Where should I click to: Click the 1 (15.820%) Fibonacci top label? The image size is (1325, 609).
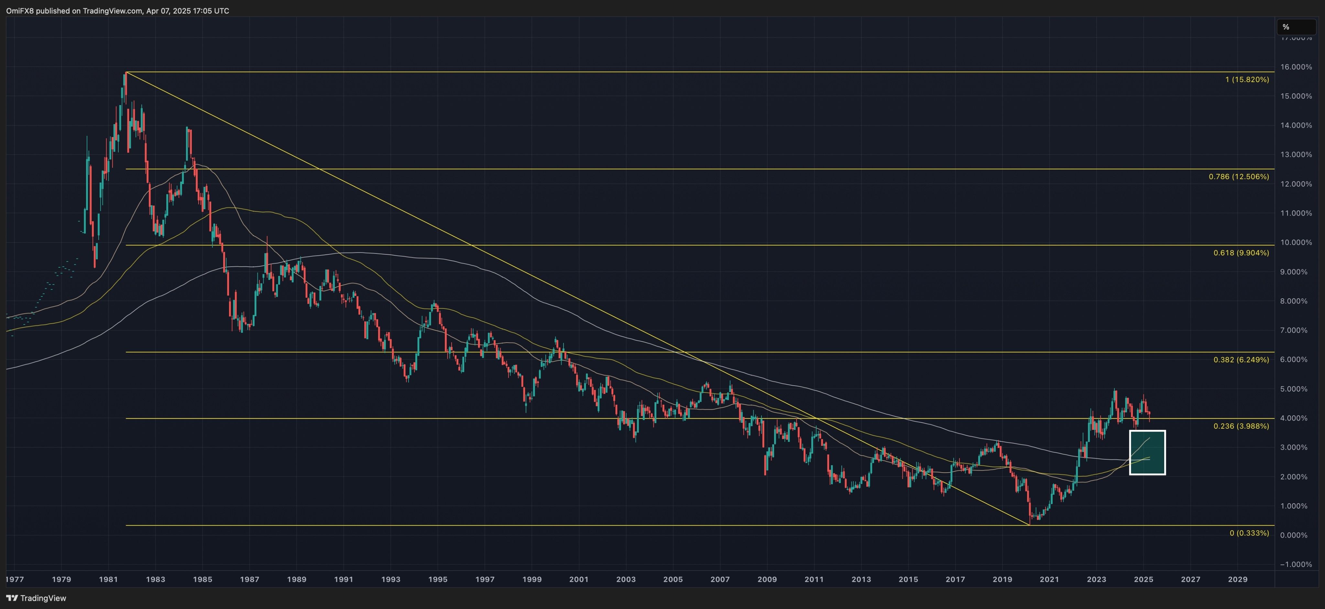coord(1247,80)
